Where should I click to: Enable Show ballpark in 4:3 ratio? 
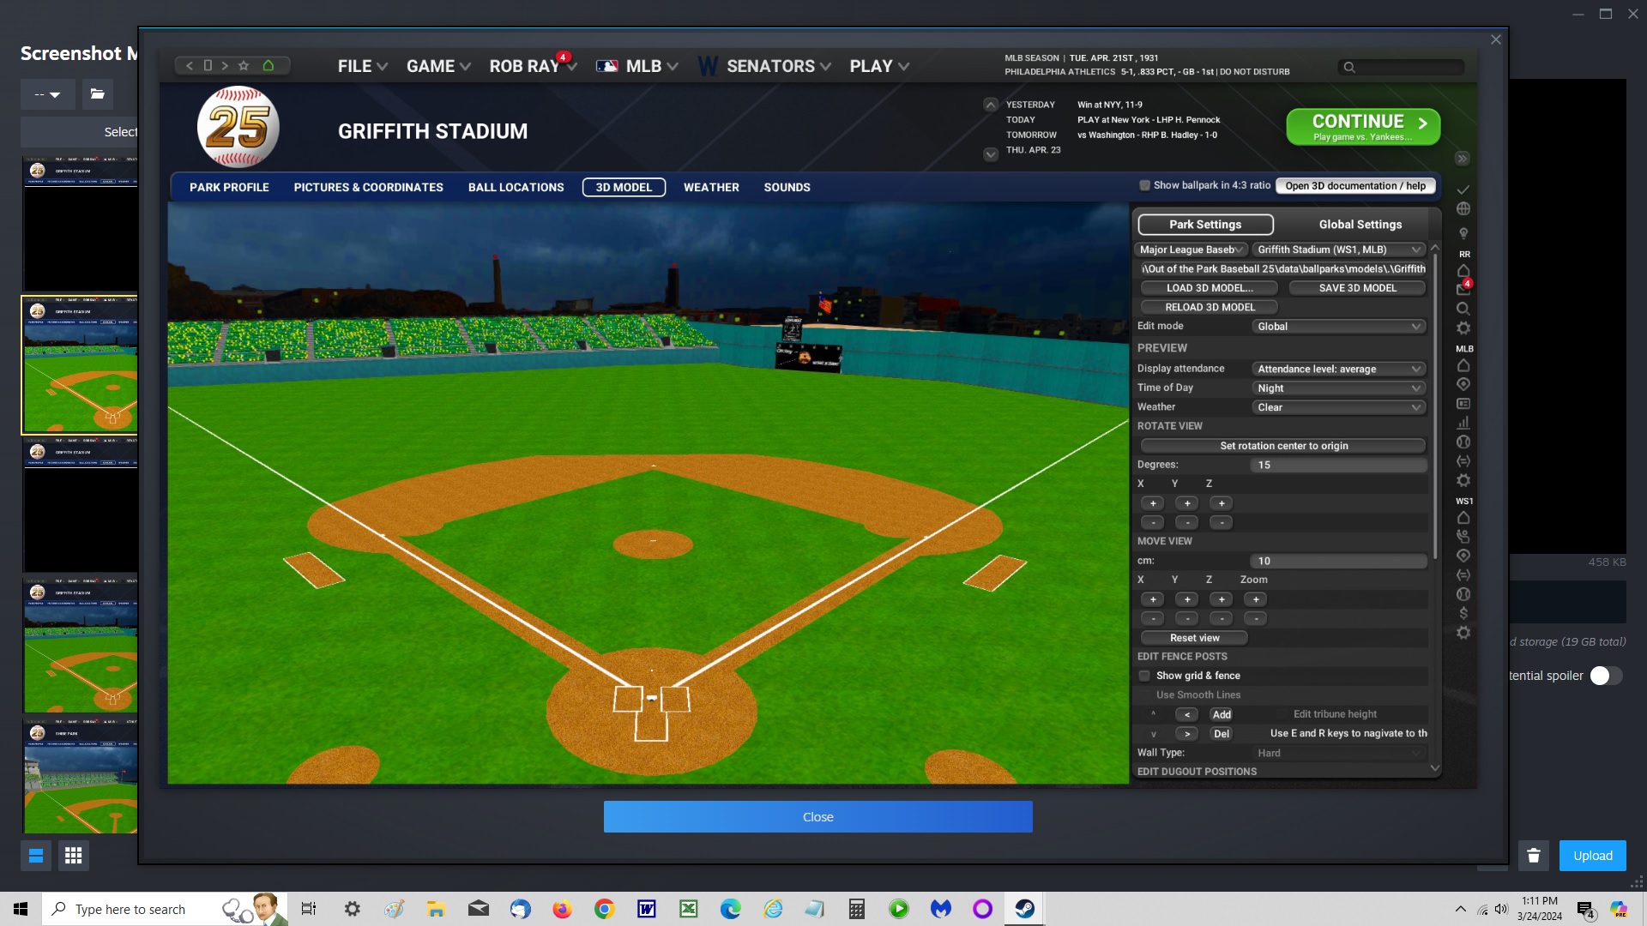[1144, 185]
